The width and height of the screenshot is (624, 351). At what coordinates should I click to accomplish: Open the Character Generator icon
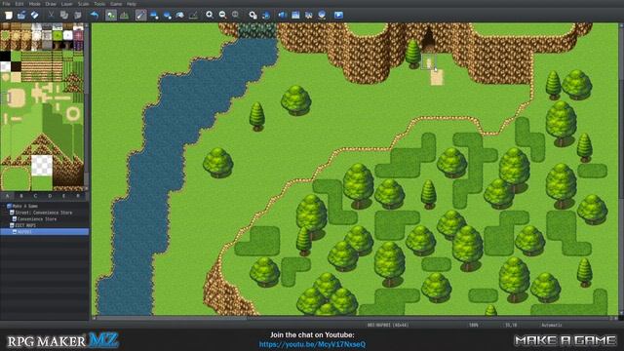coord(308,16)
